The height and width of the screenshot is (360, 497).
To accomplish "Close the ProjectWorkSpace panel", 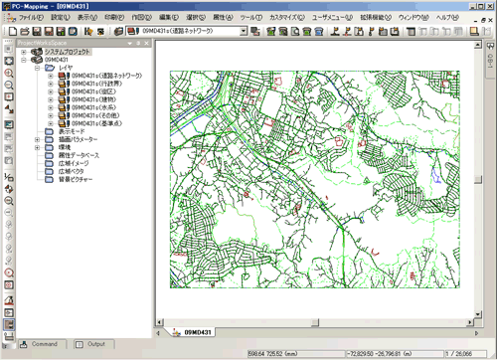I will point(146,43).
